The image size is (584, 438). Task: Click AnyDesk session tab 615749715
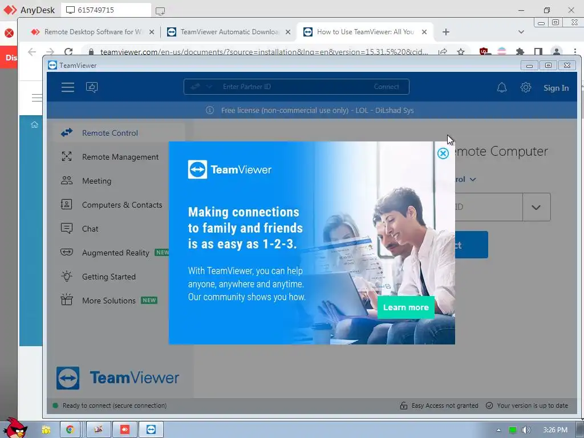point(107,10)
